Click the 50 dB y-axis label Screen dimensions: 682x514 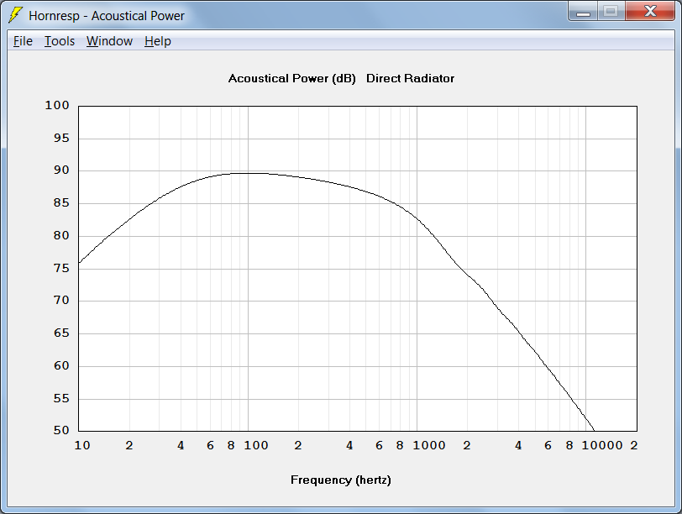pos(61,431)
